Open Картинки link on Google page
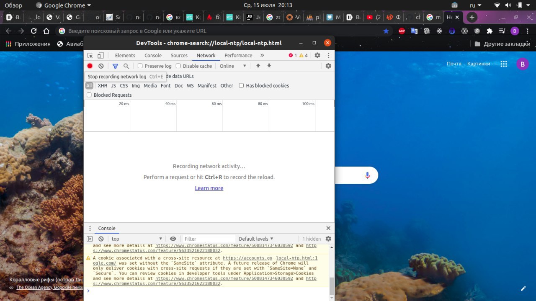This screenshot has height=301, width=536. 479,64
